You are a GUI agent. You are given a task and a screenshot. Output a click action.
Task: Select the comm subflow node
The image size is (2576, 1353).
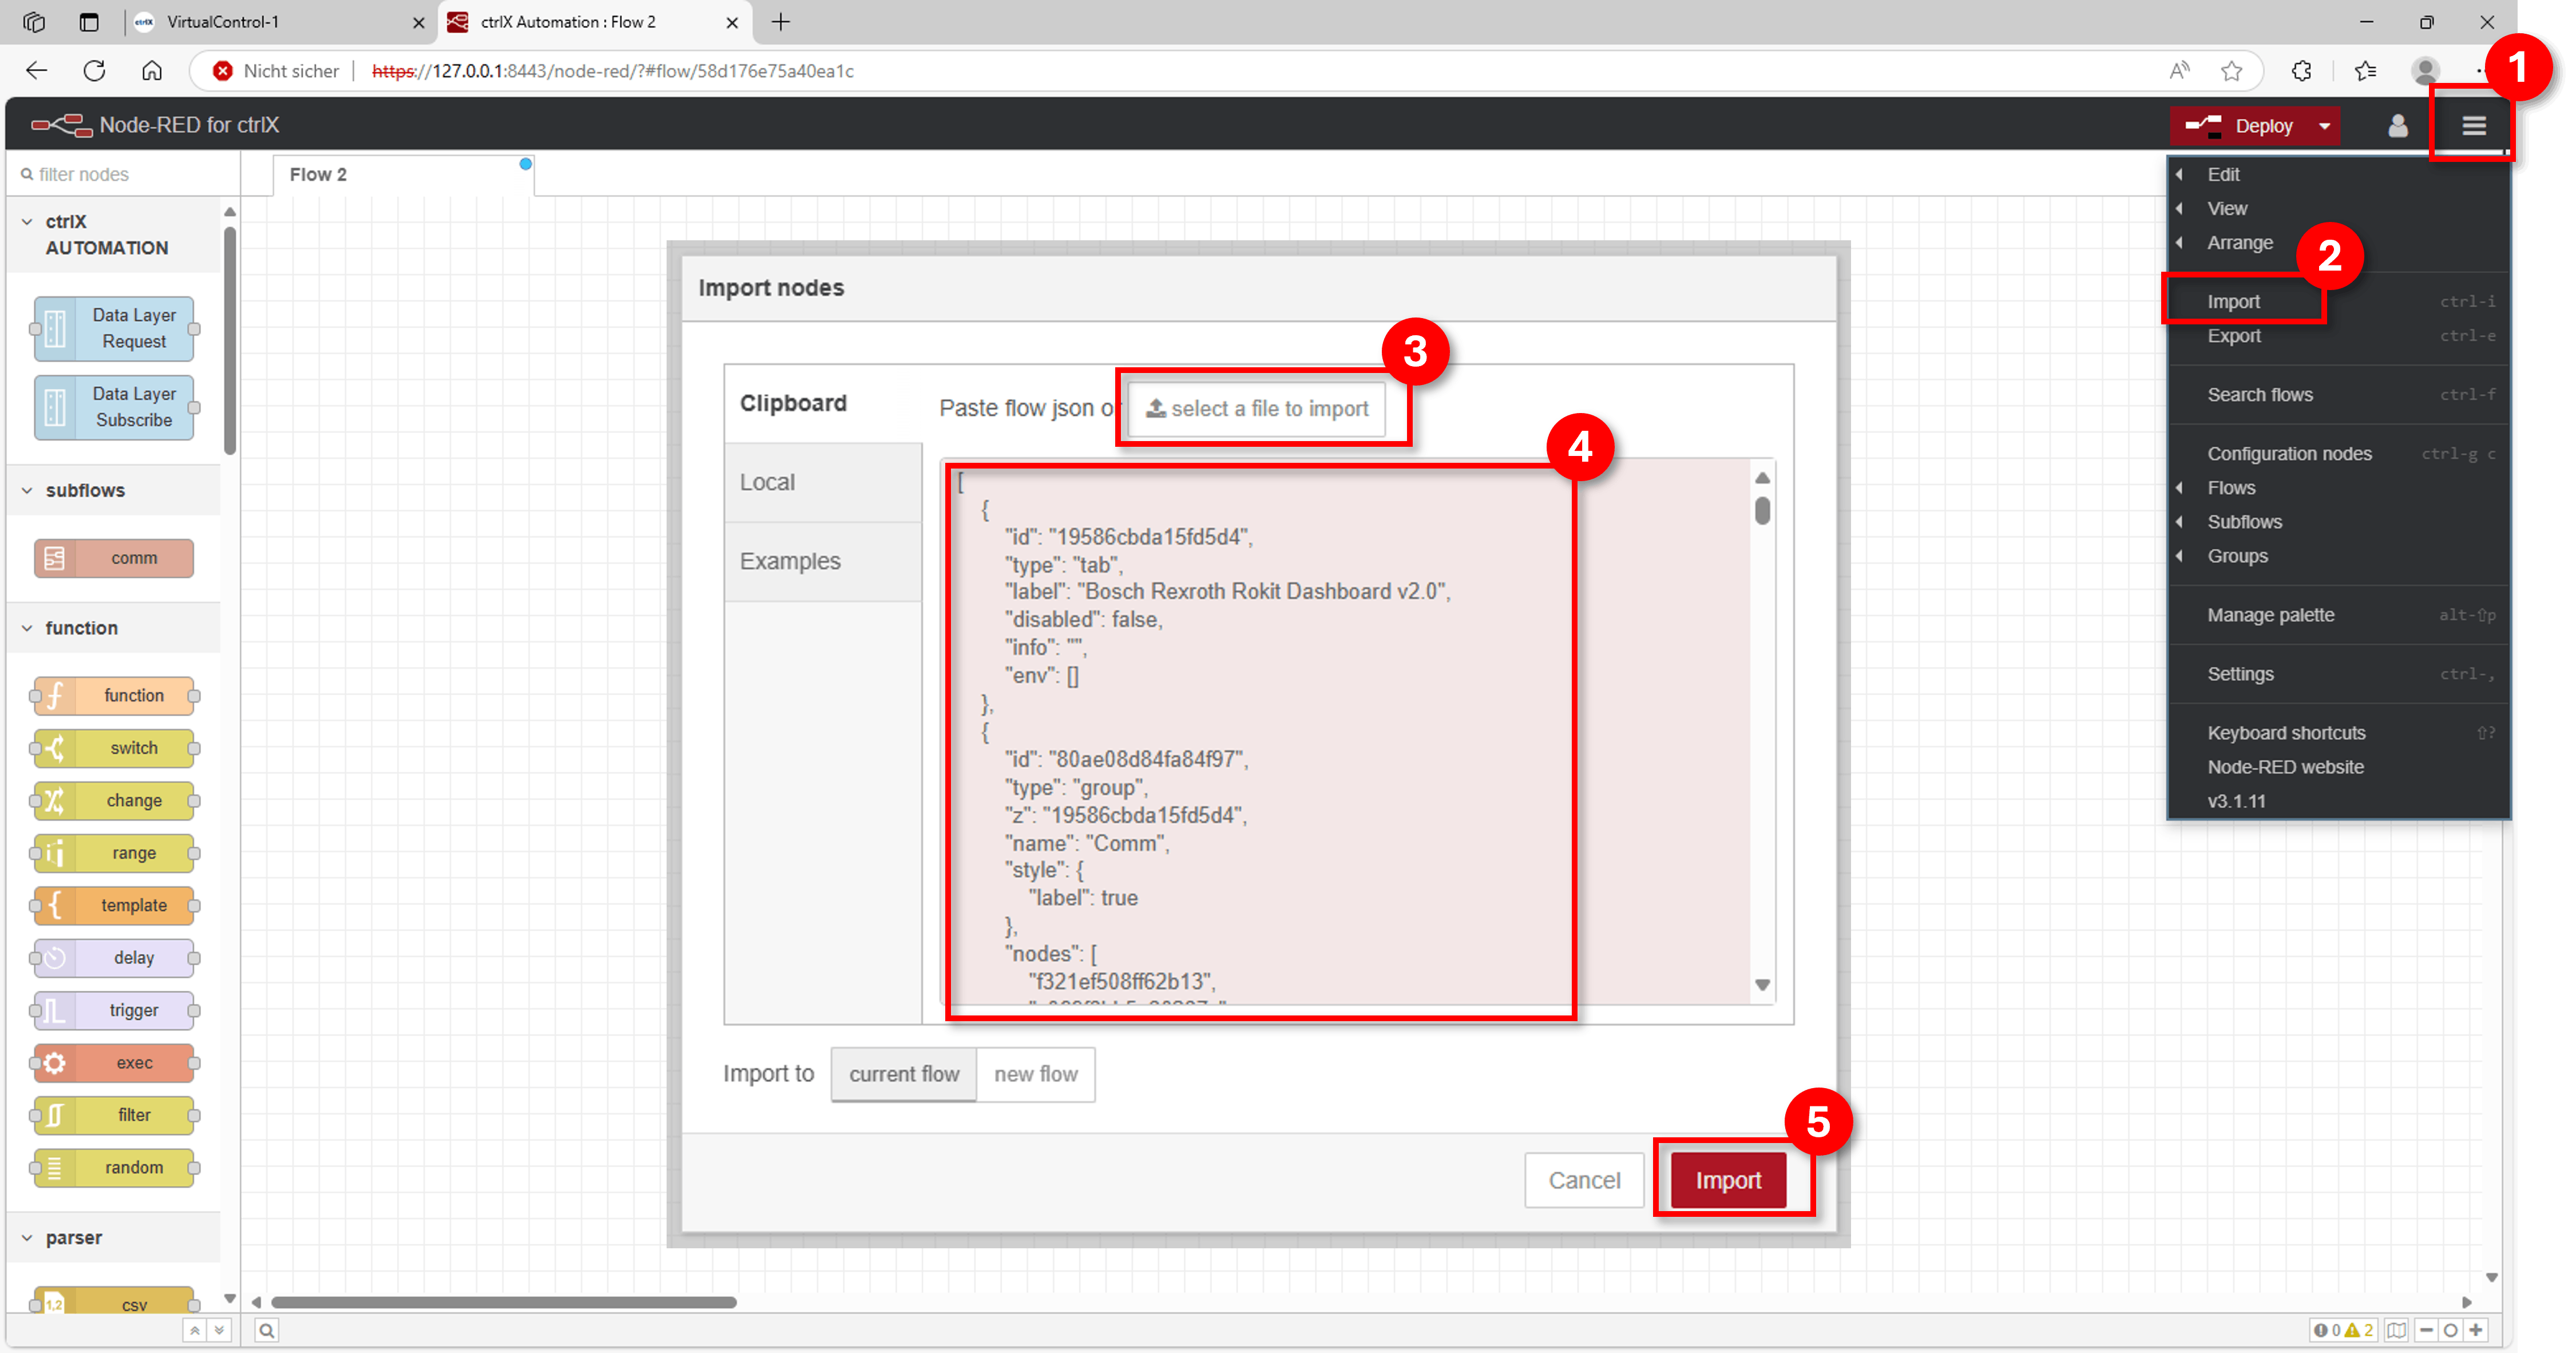click(114, 558)
